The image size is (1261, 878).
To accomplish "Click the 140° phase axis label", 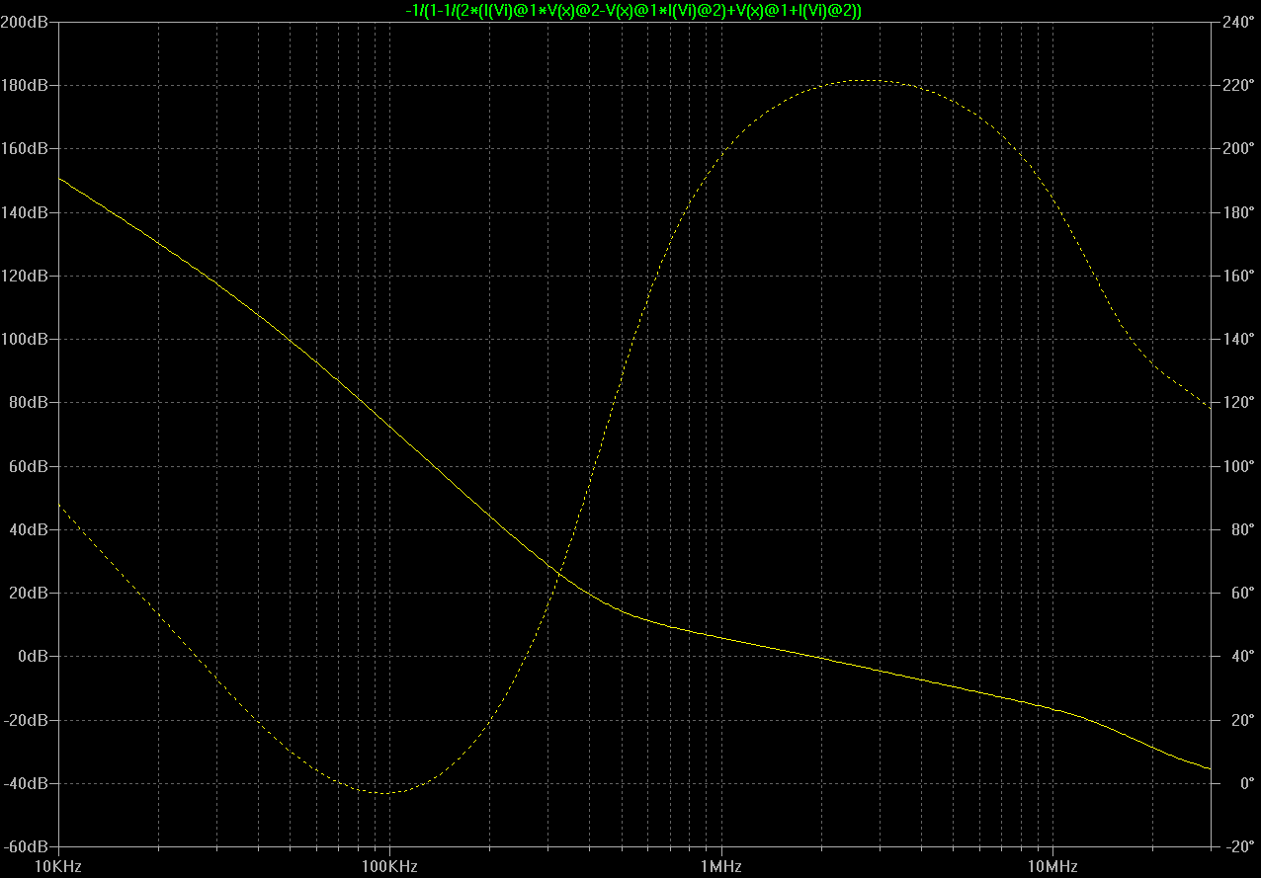I will tap(1237, 339).
